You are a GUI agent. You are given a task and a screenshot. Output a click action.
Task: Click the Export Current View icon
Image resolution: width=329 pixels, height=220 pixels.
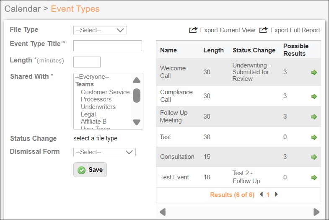coord(193,30)
